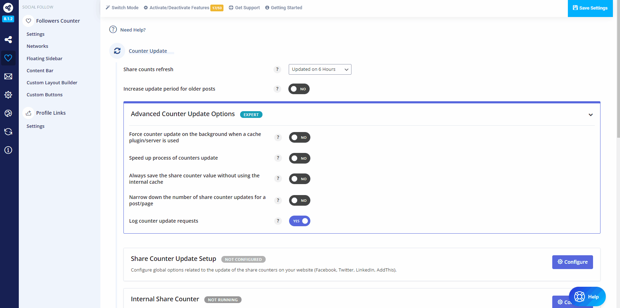
Task: Go to Custom Layout Builder
Action: click(x=52, y=82)
